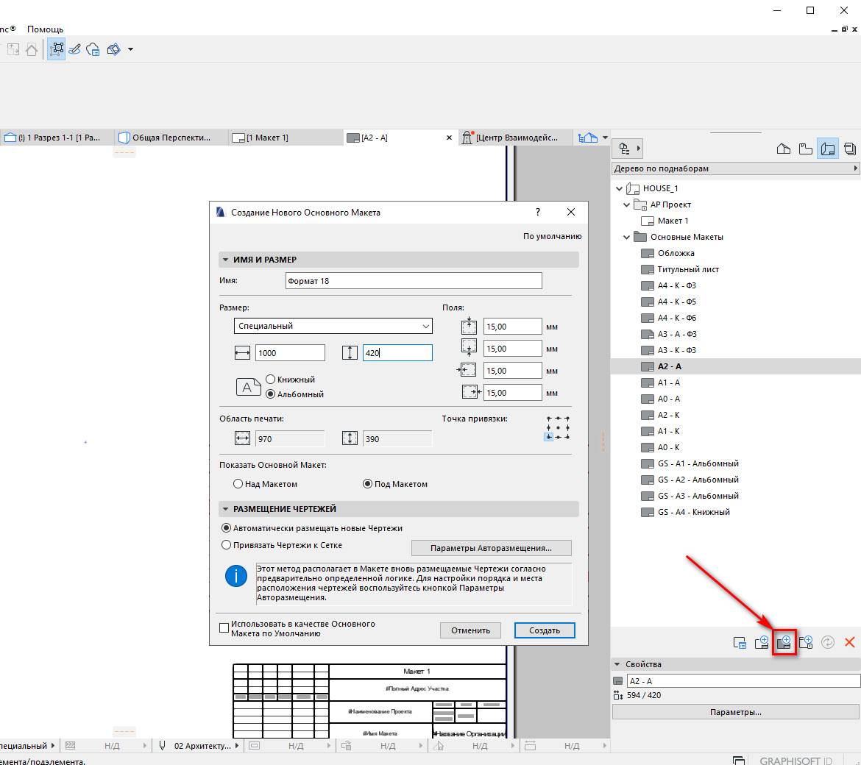Click the Имя field containing Формат 18
861x765 pixels.
coord(413,281)
